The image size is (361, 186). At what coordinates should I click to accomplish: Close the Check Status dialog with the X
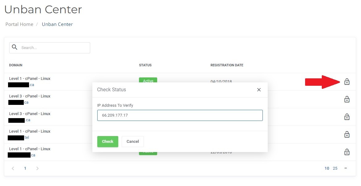259,90
